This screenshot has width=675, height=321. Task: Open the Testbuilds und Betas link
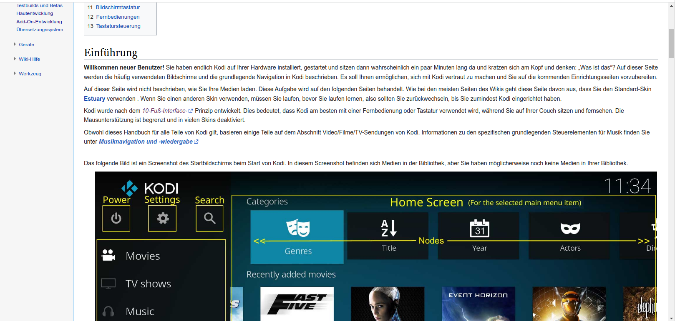[x=39, y=5]
